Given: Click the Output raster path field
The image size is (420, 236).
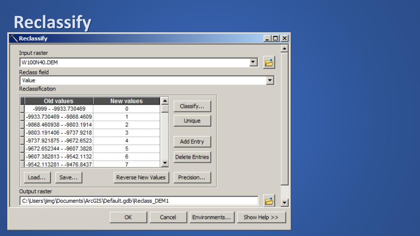Looking at the screenshot, I should coord(139,201).
